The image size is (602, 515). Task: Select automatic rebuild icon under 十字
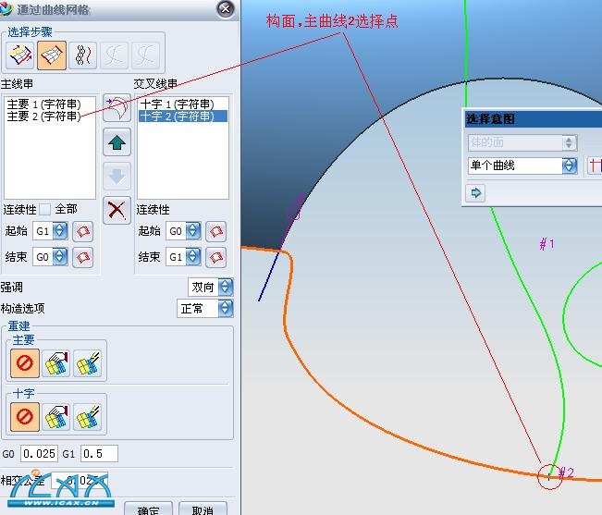[88, 417]
